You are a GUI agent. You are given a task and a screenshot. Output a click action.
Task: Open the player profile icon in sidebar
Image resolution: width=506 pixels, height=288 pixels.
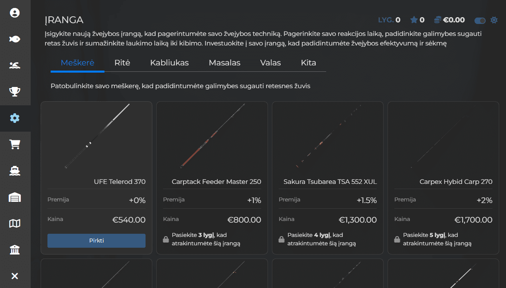click(15, 13)
